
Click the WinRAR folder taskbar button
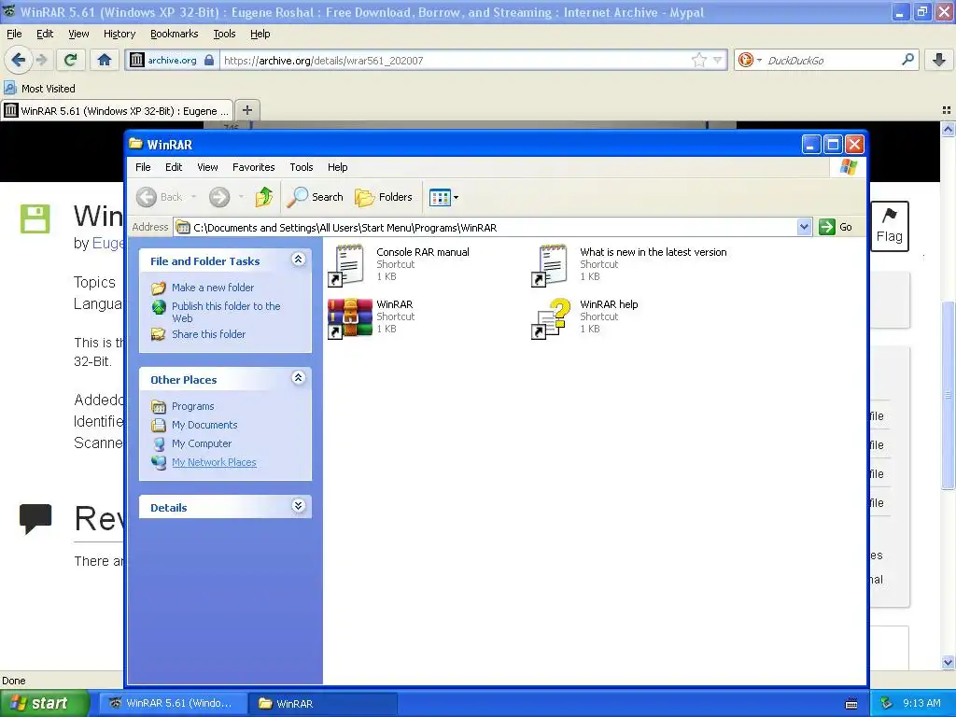(324, 703)
